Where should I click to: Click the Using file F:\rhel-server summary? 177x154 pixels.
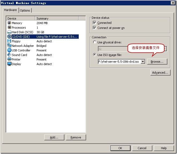pyautogui.click(x=57, y=37)
